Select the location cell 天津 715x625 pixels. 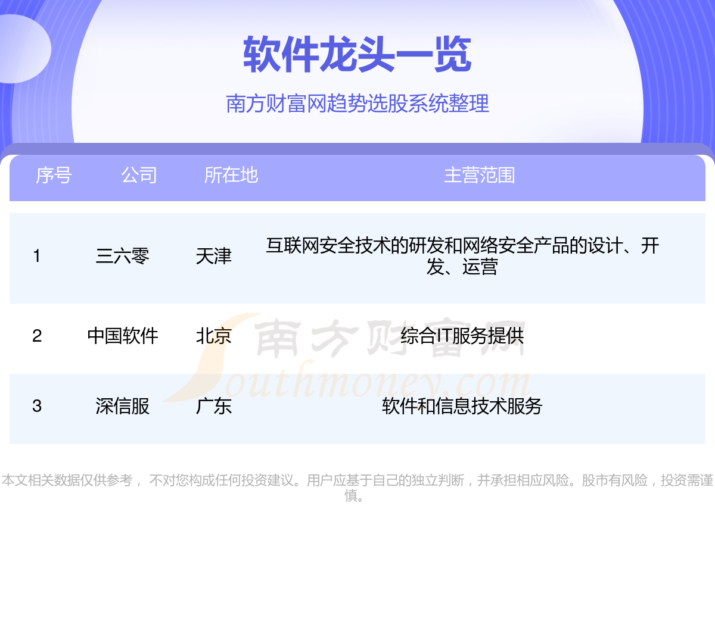(214, 256)
